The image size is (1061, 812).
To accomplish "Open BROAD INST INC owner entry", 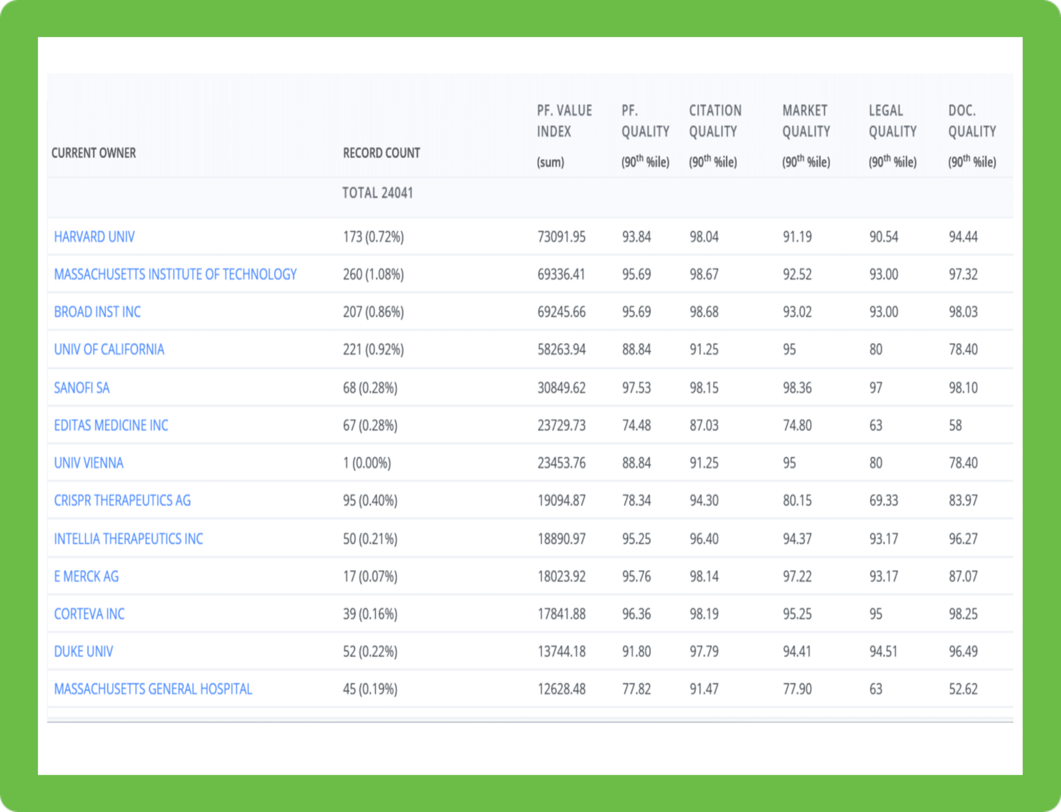I will [x=97, y=312].
